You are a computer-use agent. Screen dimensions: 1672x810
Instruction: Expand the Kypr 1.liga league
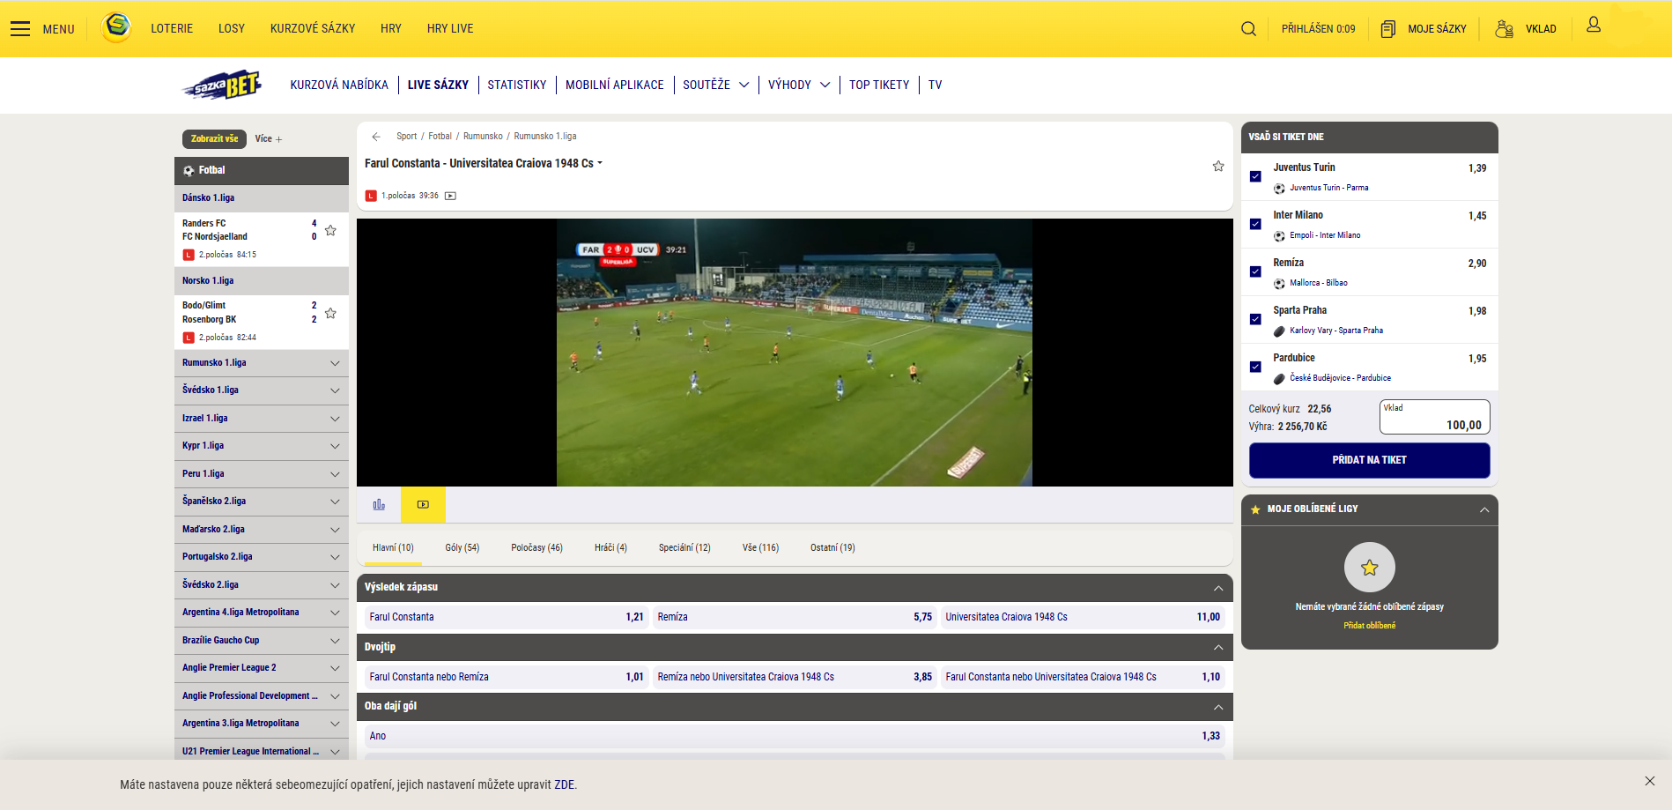262,446
